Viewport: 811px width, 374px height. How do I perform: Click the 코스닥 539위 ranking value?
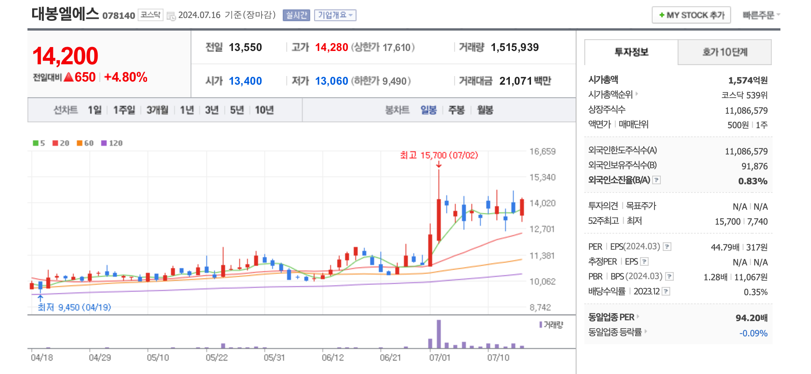(744, 95)
